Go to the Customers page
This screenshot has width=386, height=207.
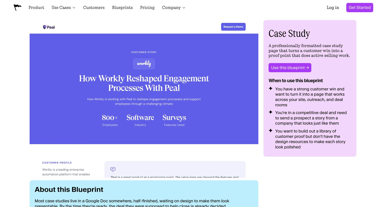(x=94, y=8)
